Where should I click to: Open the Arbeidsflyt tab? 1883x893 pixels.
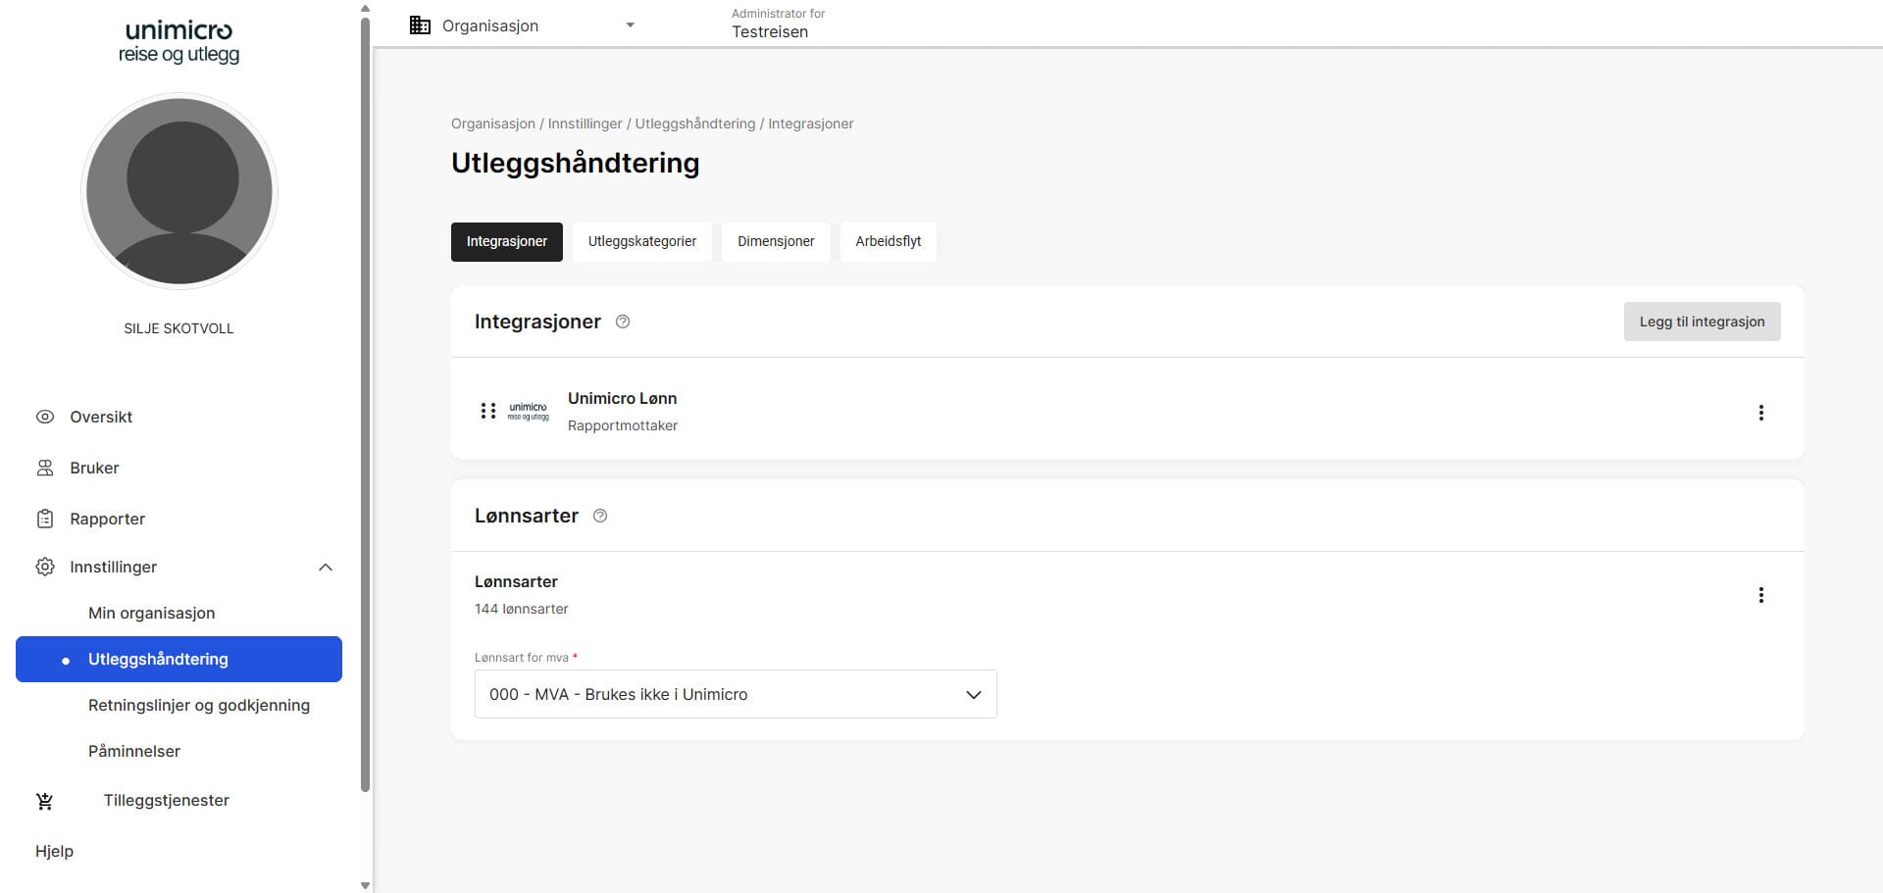click(x=888, y=241)
